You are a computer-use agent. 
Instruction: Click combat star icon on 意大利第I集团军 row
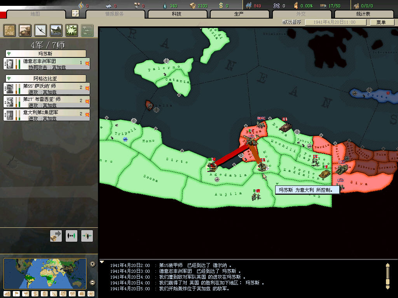click(x=87, y=114)
